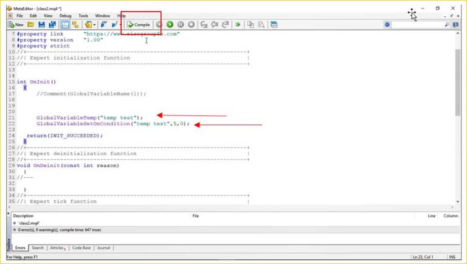Open the Edit menu

(33, 16)
